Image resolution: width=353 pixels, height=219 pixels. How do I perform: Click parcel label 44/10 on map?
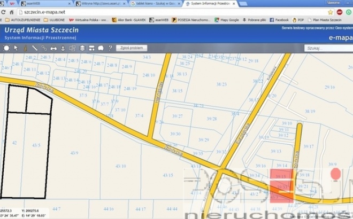109,209
